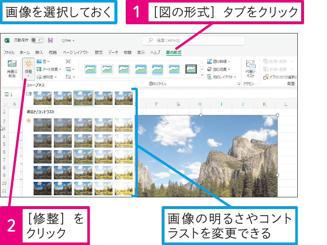Image resolution: width=327 pixels, height=245 pixels.
Task: Switch to the ページ レイアウト tab
Action: [76, 52]
